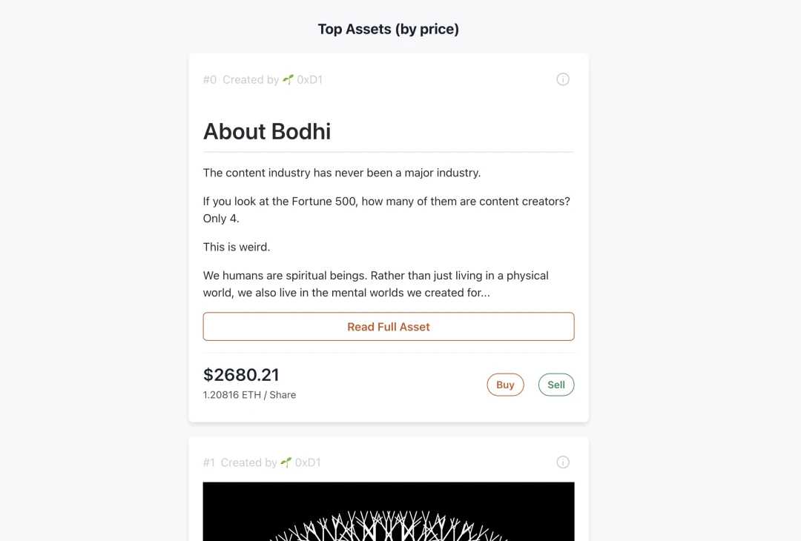Click the $2680.21 price display

tap(241, 375)
